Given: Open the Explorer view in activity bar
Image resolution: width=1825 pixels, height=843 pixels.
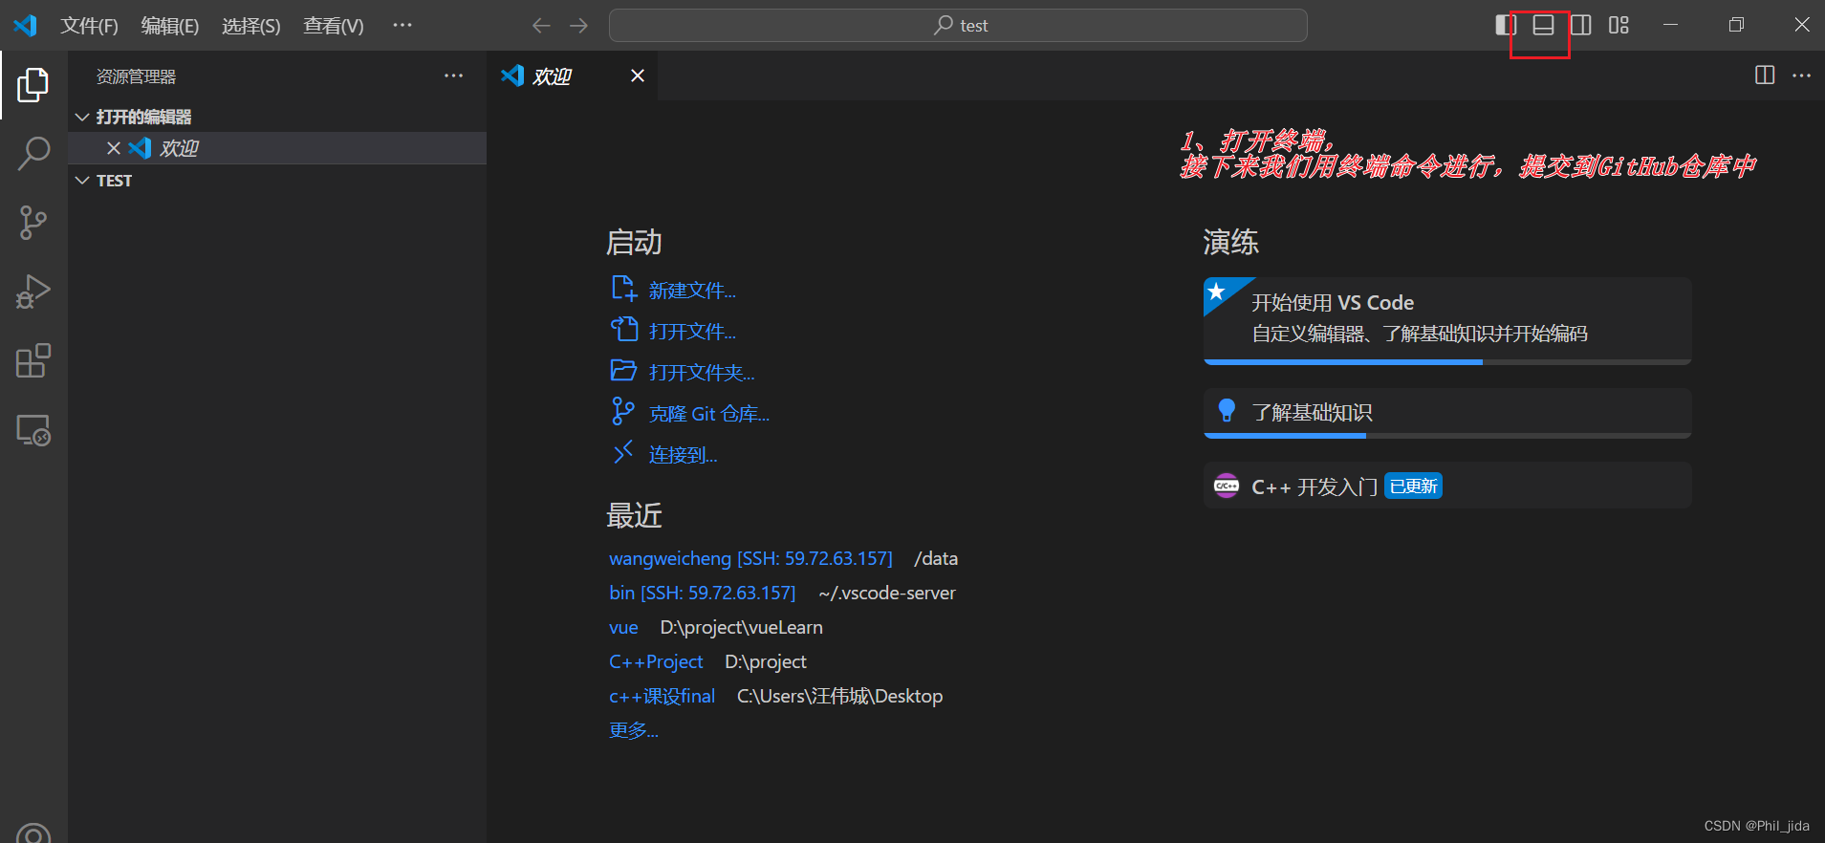Looking at the screenshot, I should (33, 85).
